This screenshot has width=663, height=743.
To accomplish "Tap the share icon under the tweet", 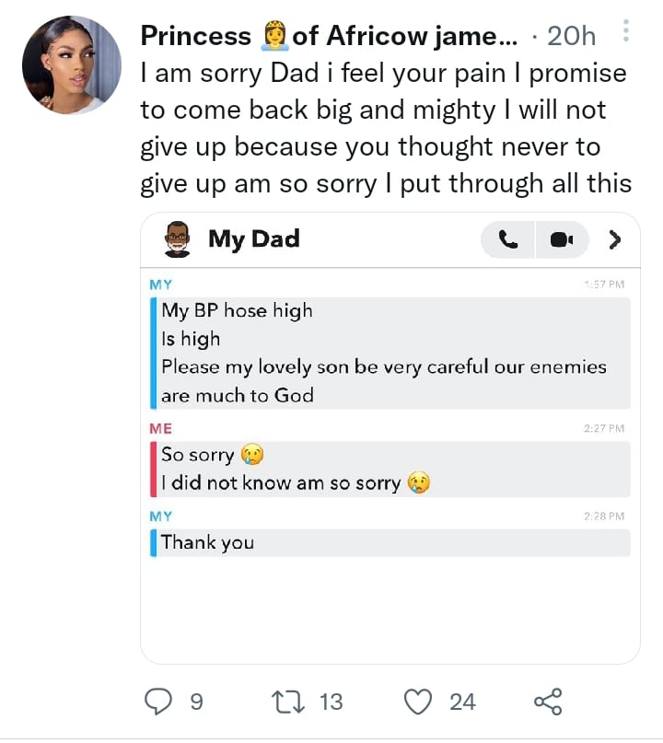I will [547, 702].
